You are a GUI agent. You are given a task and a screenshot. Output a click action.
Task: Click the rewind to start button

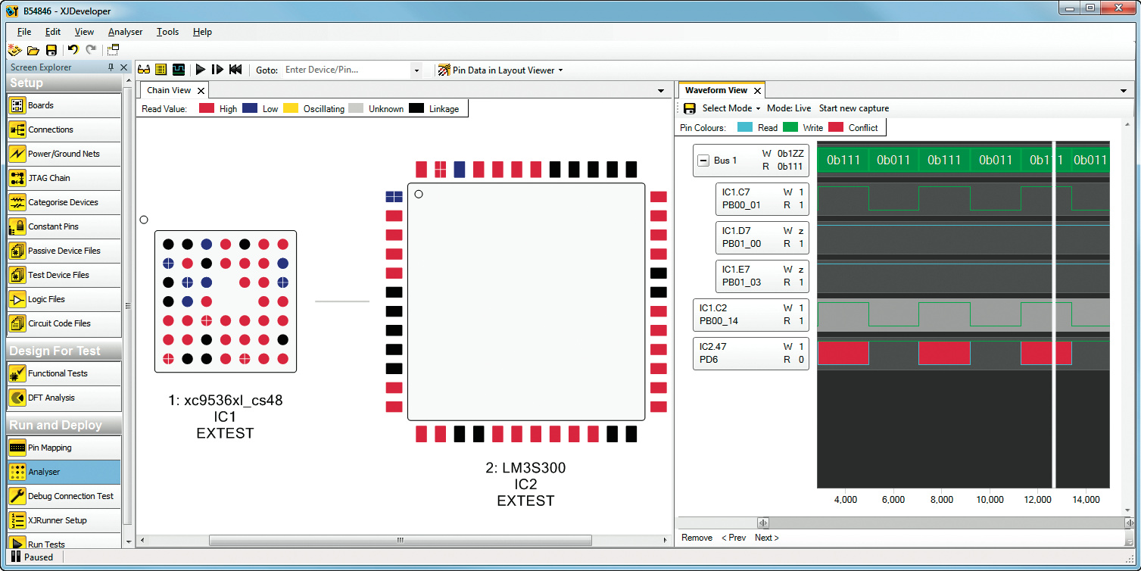(x=235, y=70)
